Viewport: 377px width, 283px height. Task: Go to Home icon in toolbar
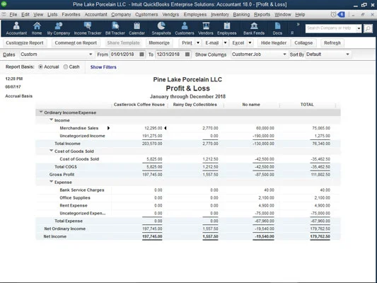[37, 28]
